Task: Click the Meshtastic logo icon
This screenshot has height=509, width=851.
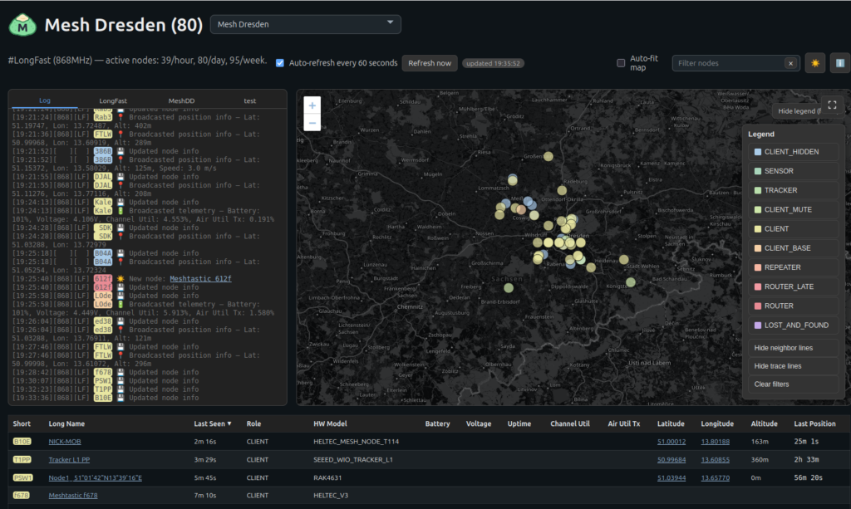Action: coord(23,26)
